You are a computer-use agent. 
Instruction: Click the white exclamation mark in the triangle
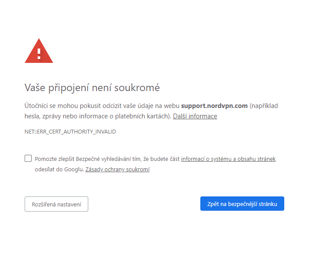click(39, 53)
